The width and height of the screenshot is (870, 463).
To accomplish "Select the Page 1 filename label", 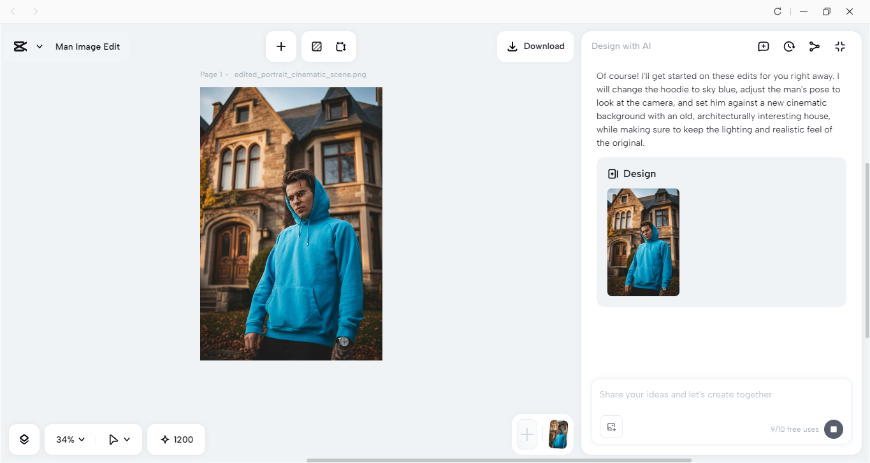I will (284, 75).
